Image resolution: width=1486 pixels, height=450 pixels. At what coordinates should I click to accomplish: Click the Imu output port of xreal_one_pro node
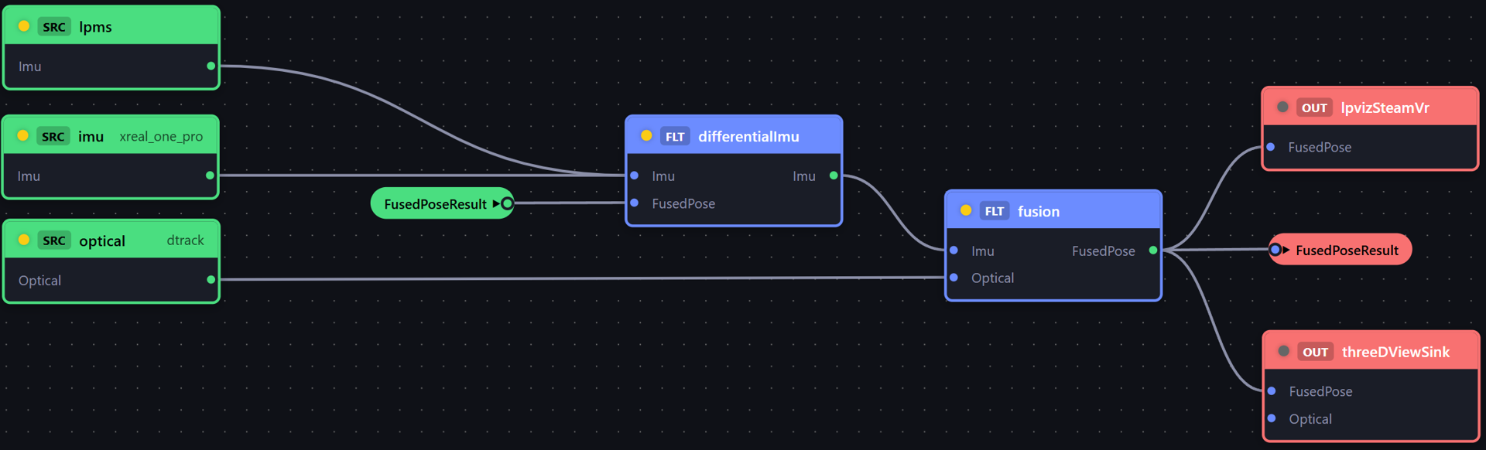[x=210, y=176]
